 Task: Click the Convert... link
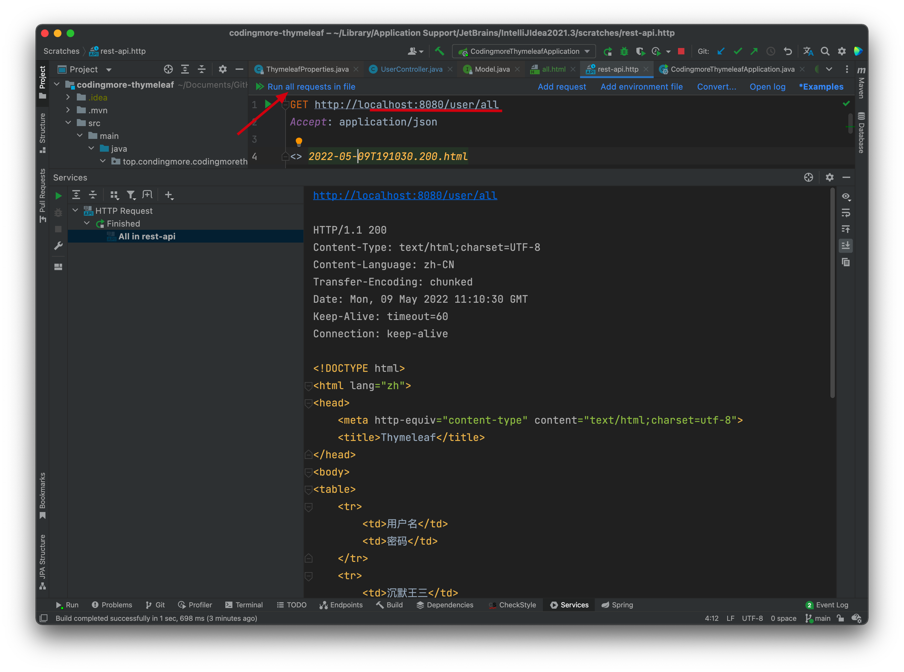point(716,87)
